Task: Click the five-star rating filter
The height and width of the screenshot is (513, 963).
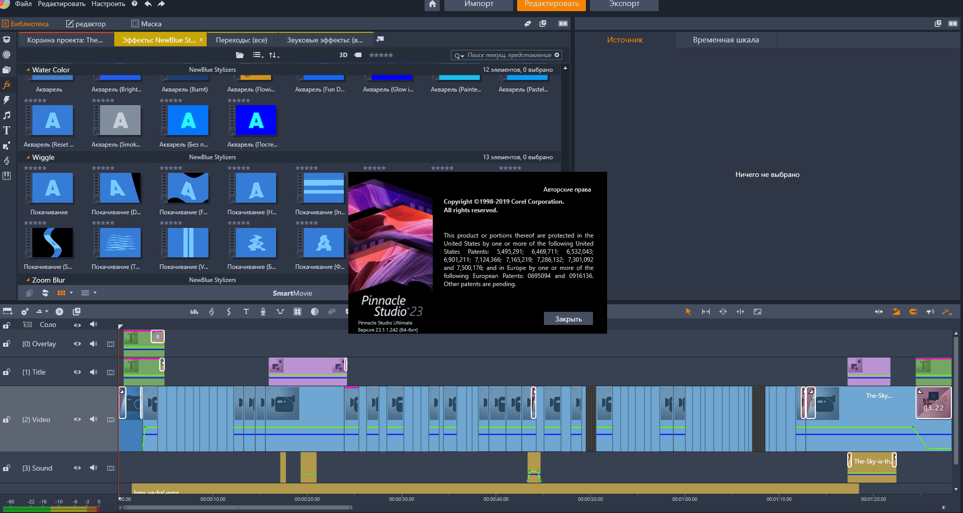Action: pyautogui.click(x=381, y=55)
